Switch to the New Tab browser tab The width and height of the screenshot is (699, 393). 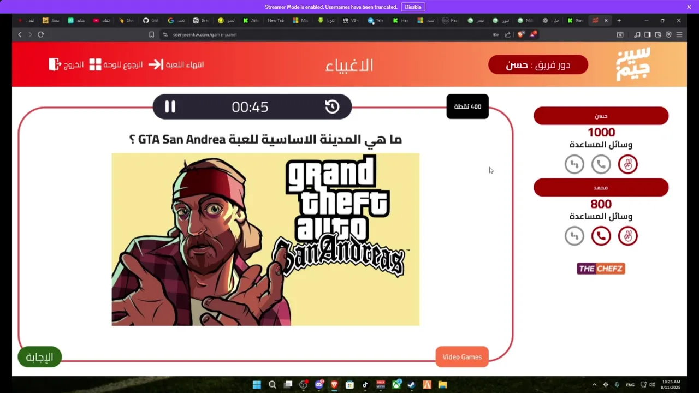[275, 20]
